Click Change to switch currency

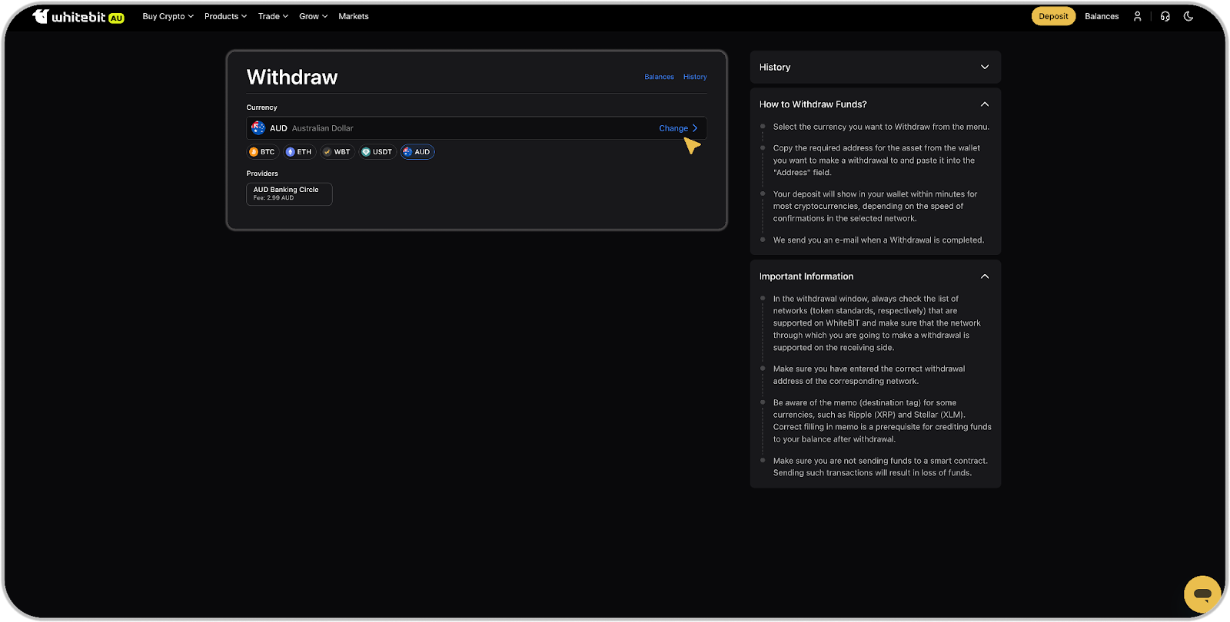(677, 128)
